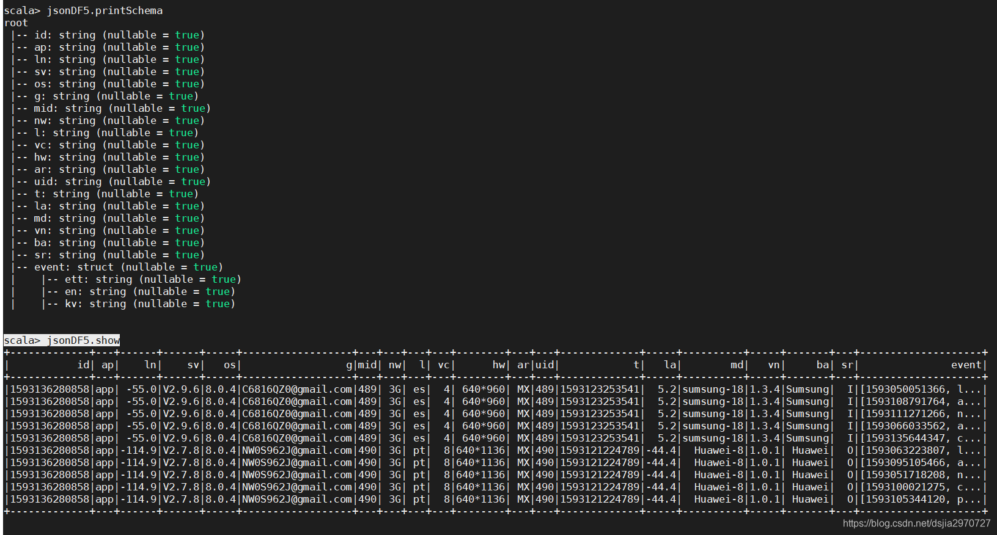The height and width of the screenshot is (535, 997).
Task: Select the 'os: string' schema line
Action: click(x=107, y=84)
